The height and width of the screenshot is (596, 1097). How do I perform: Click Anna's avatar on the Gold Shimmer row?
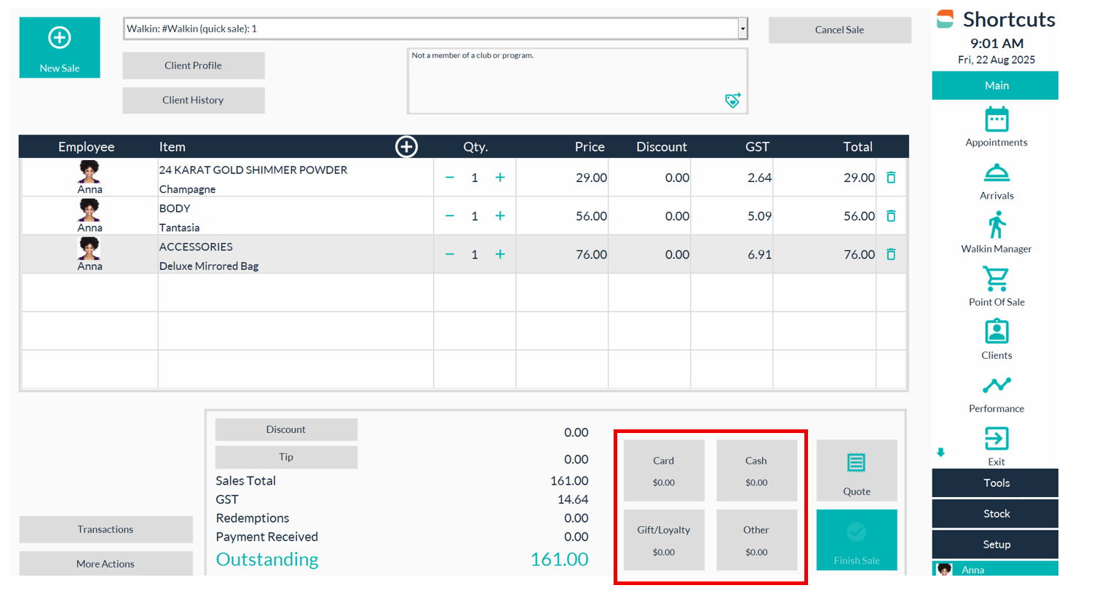pyautogui.click(x=90, y=172)
